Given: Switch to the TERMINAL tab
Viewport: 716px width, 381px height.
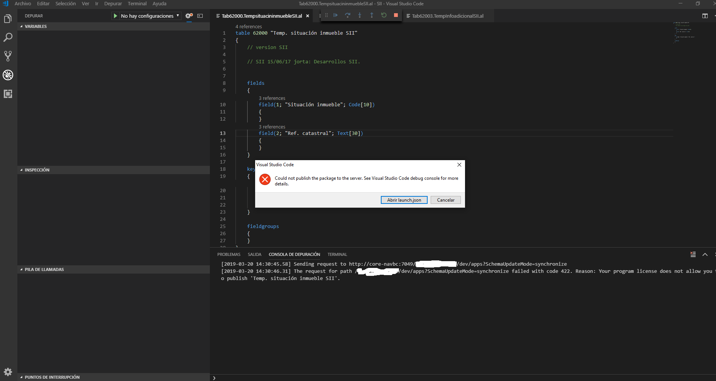Looking at the screenshot, I should point(337,254).
